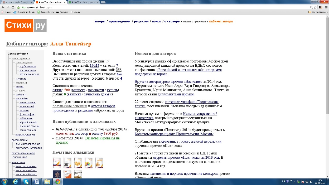Open the Другие закладки folder
Viewport: 329px width, 185px height.
[x=318, y=12]
